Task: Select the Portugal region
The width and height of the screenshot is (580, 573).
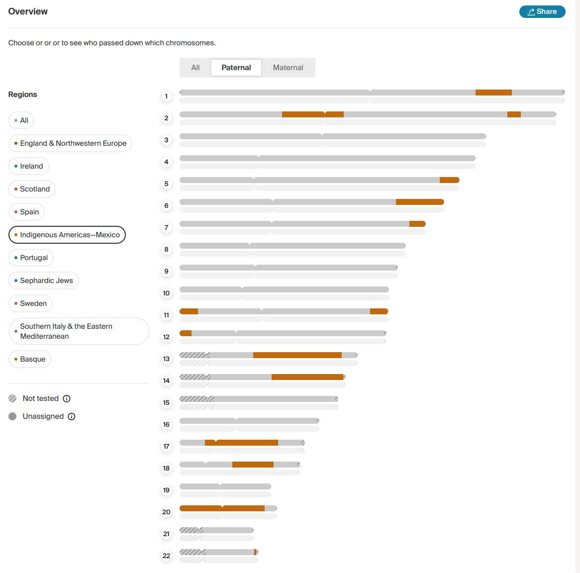Action: click(x=31, y=258)
